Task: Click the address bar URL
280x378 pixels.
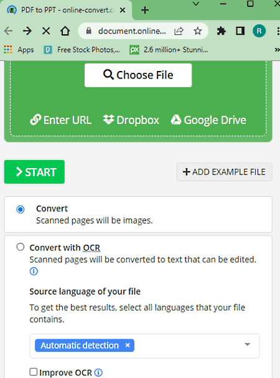Action: [132, 31]
